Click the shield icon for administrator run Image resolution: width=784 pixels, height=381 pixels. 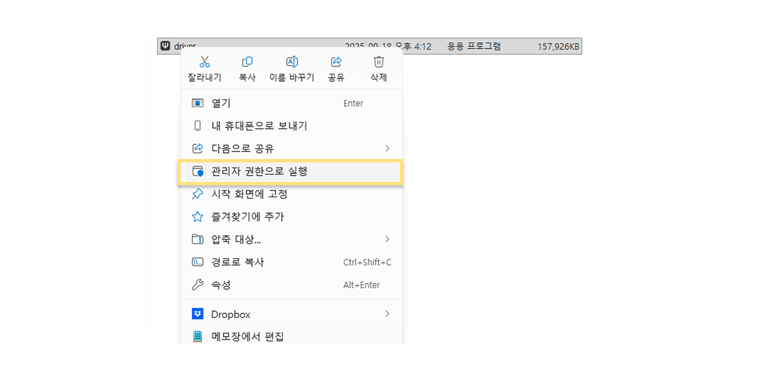click(198, 172)
